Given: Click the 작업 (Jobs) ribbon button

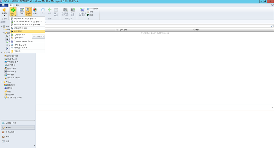Looking at the screenshot, I should coord(90,12).
